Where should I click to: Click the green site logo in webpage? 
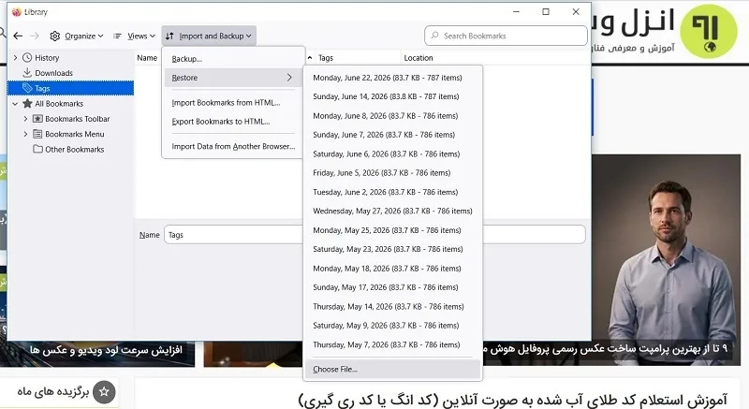(708, 31)
